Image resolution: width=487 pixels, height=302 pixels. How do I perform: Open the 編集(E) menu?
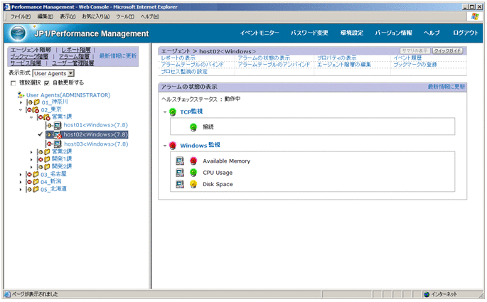45,16
